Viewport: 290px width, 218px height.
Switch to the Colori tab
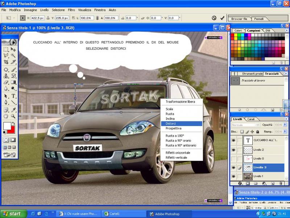pyautogui.click(x=238, y=31)
